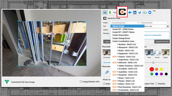The image size is (172, 96).
Task: Select Notes - DAILY LOG entry
Action: tap(126, 50)
